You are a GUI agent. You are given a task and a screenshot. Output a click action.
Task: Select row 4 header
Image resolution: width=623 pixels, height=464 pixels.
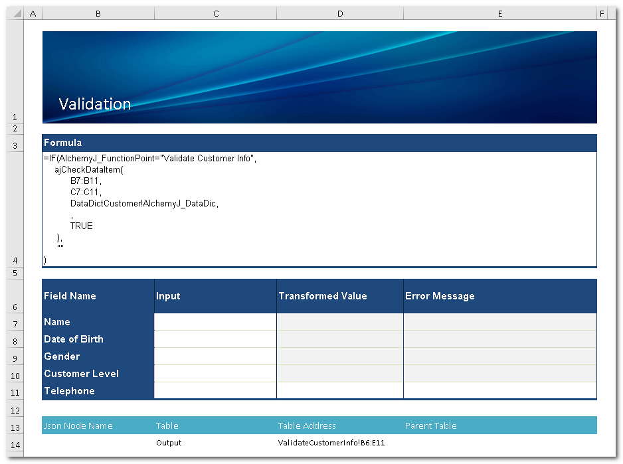[x=15, y=209]
